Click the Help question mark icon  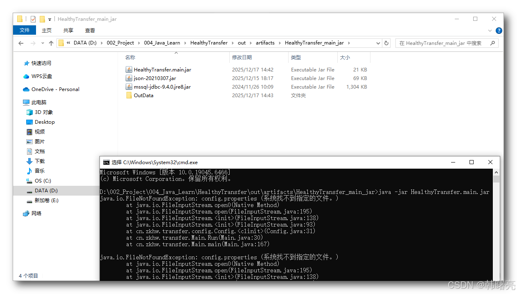(499, 30)
